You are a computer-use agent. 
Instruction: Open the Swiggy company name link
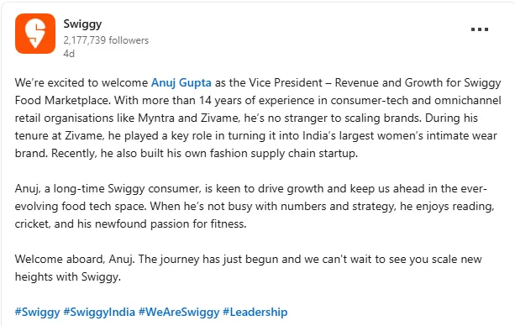click(82, 24)
